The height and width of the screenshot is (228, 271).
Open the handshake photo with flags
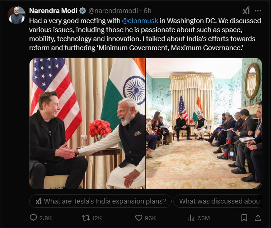(x=87, y=123)
